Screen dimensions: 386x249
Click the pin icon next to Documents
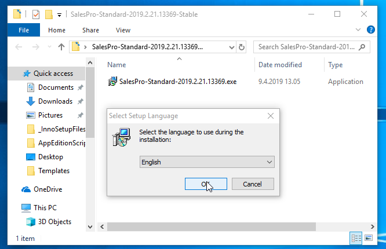(x=81, y=87)
